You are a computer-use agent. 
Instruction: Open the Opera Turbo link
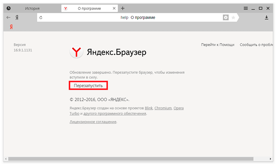pos(178,108)
